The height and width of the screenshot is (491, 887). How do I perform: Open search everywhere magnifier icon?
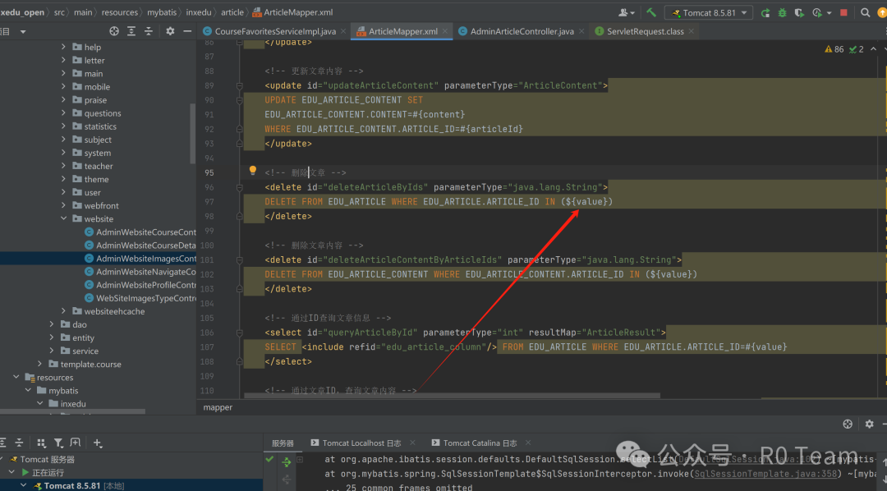pyautogui.click(x=865, y=12)
